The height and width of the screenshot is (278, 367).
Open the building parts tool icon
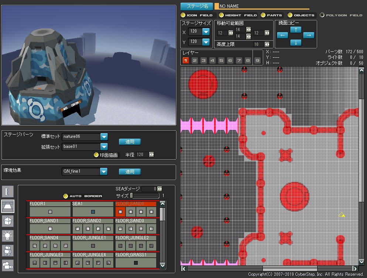tap(8, 221)
